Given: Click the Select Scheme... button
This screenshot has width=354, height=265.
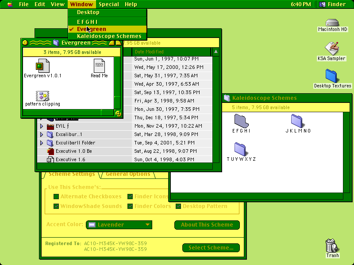Looking at the screenshot, I should (211, 248).
